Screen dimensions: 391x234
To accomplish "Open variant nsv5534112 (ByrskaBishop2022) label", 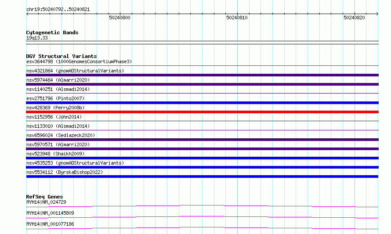I will (x=65, y=172).
